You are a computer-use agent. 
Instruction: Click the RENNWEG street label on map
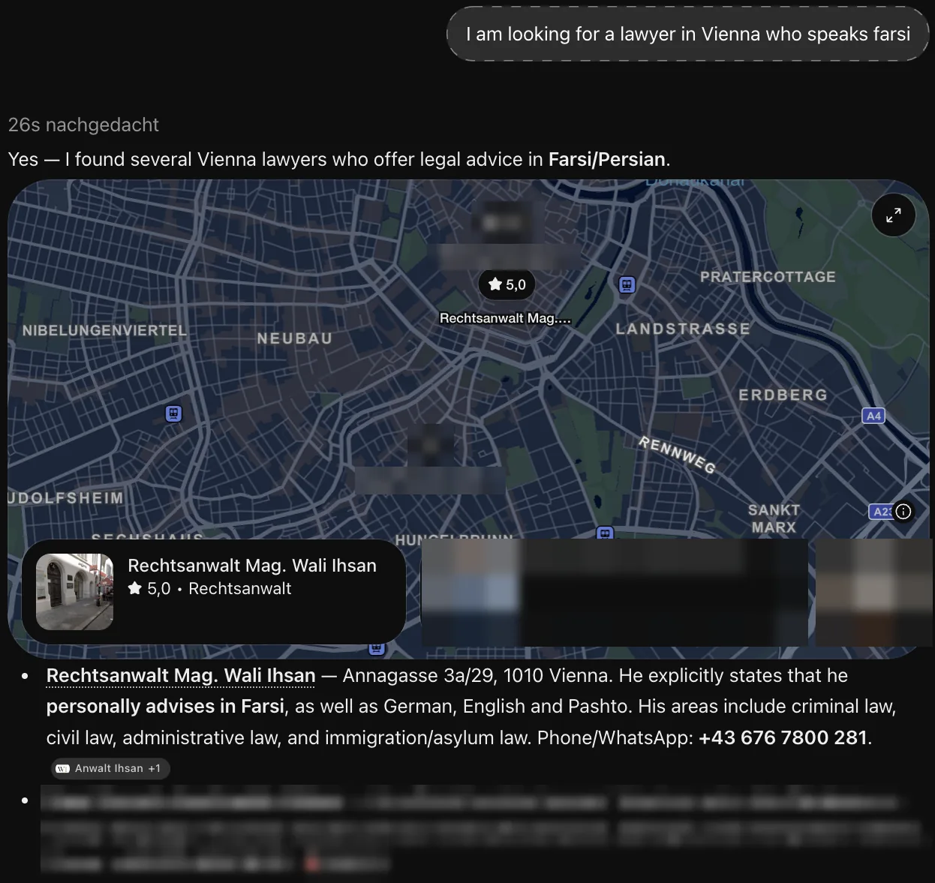677,455
